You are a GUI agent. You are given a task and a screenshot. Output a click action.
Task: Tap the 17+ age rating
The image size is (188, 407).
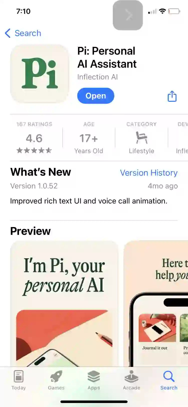pos(89,138)
